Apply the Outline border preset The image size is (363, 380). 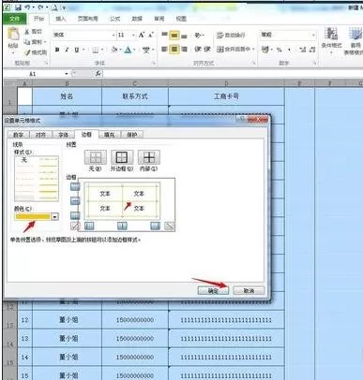coord(122,157)
